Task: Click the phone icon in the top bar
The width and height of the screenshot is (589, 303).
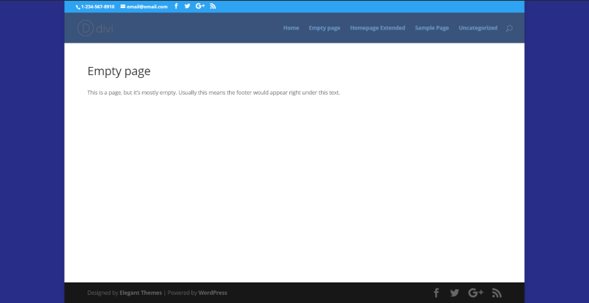Action: [x=78, y=7]
